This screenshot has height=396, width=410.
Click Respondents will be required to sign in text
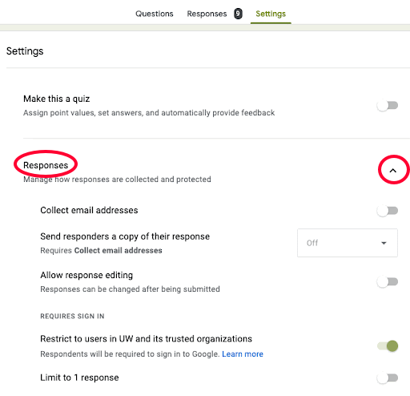coord(130,354)
